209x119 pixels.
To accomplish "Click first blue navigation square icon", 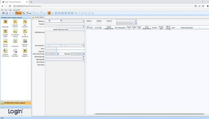I will 56,13.
